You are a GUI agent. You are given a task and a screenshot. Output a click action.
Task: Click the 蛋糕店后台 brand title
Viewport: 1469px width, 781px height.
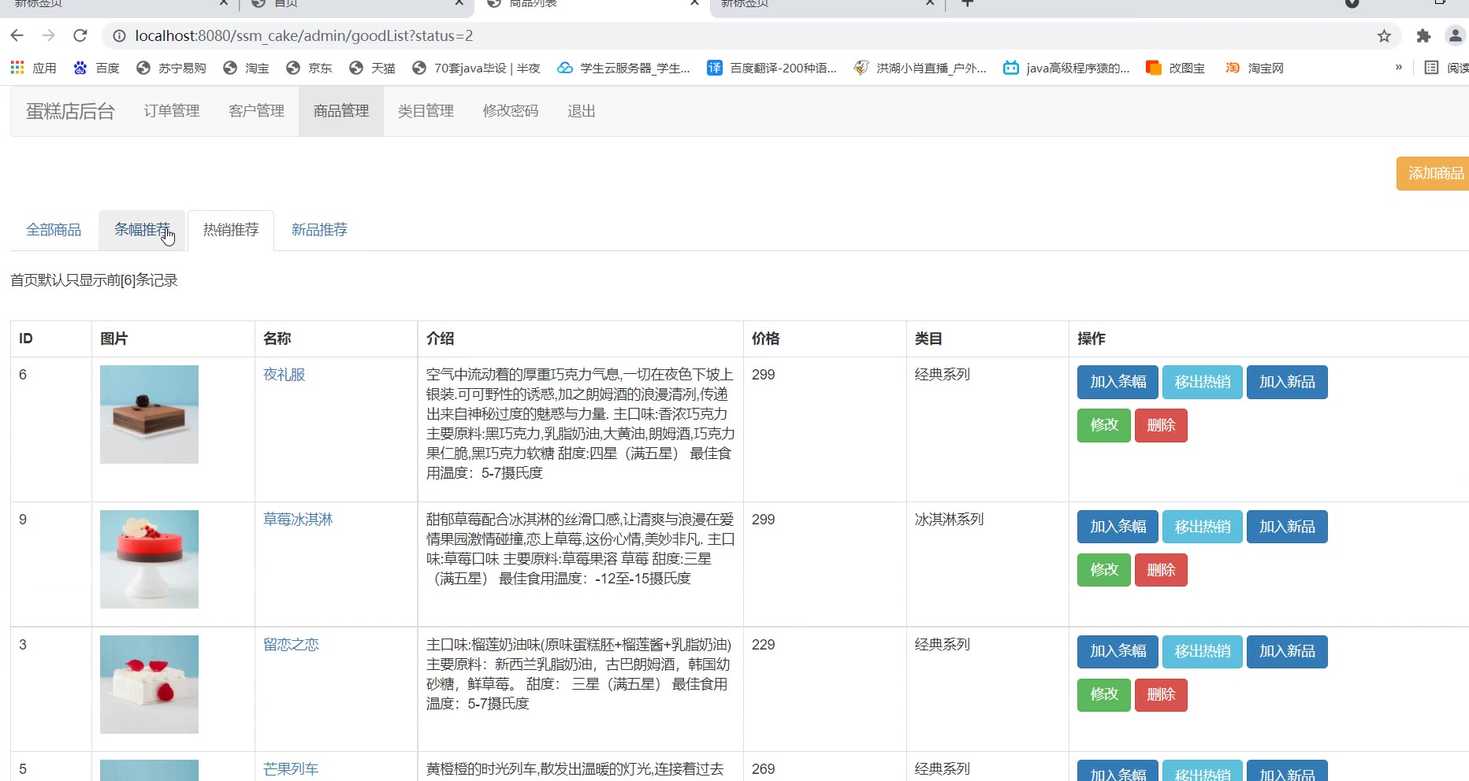pyautogui.click(x=70, y=111)
